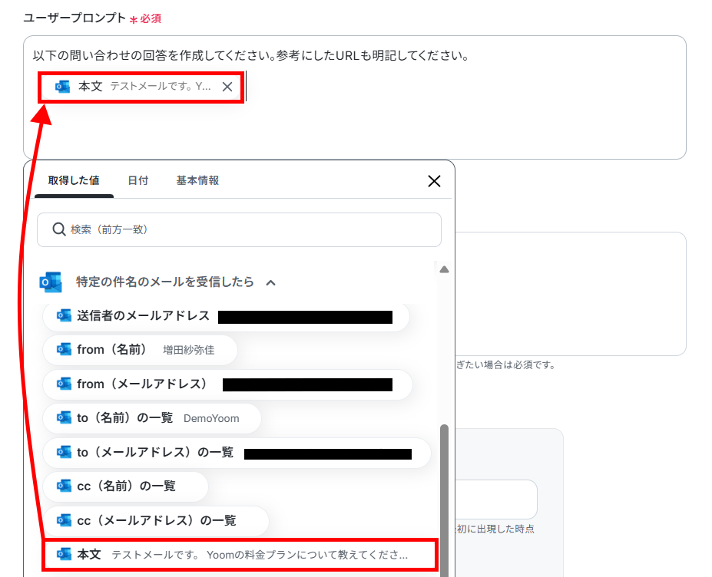This screenshot has width=712, height=577.
Task: Switch to the 日付 tab
Action: point(138,180)
